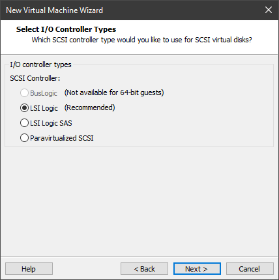The height and width of the screenshot is (280, 279).
Task: Cancel the New Virtual Machine Wizard
Action: [x=250, y=269]
